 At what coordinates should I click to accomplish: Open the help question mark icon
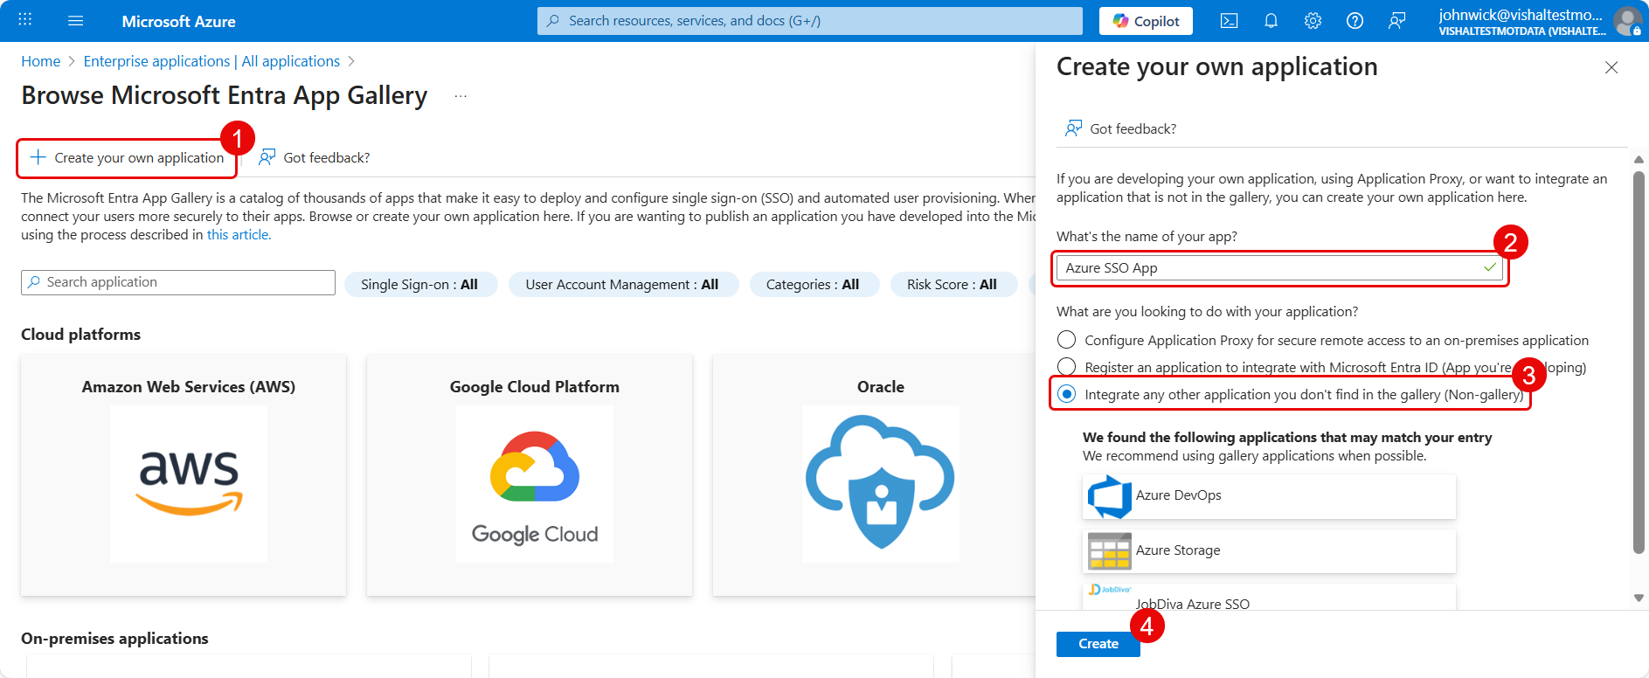[1355, 21]
